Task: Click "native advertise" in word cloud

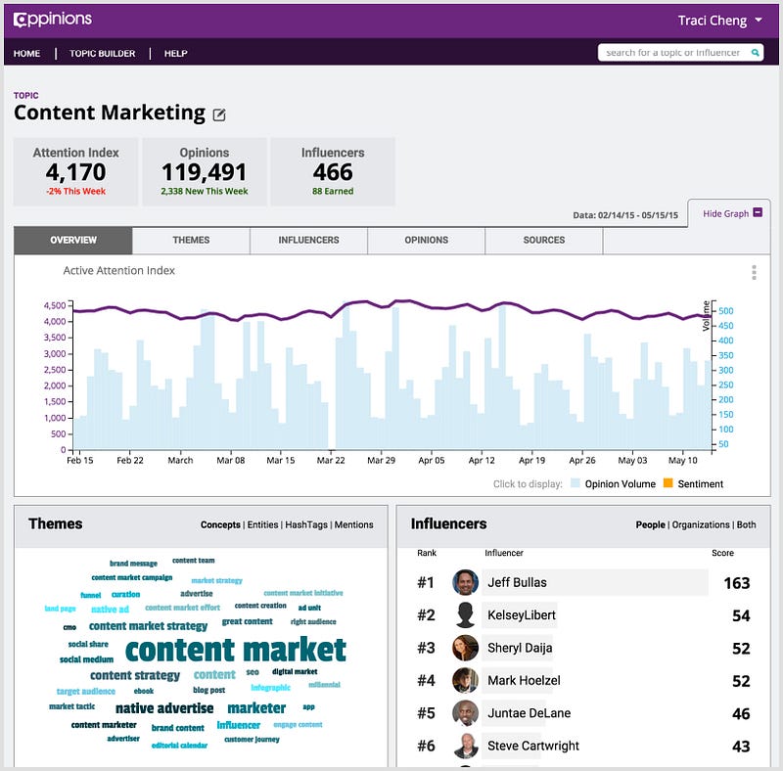Action: pyautogui.click(x=164, y=708)
